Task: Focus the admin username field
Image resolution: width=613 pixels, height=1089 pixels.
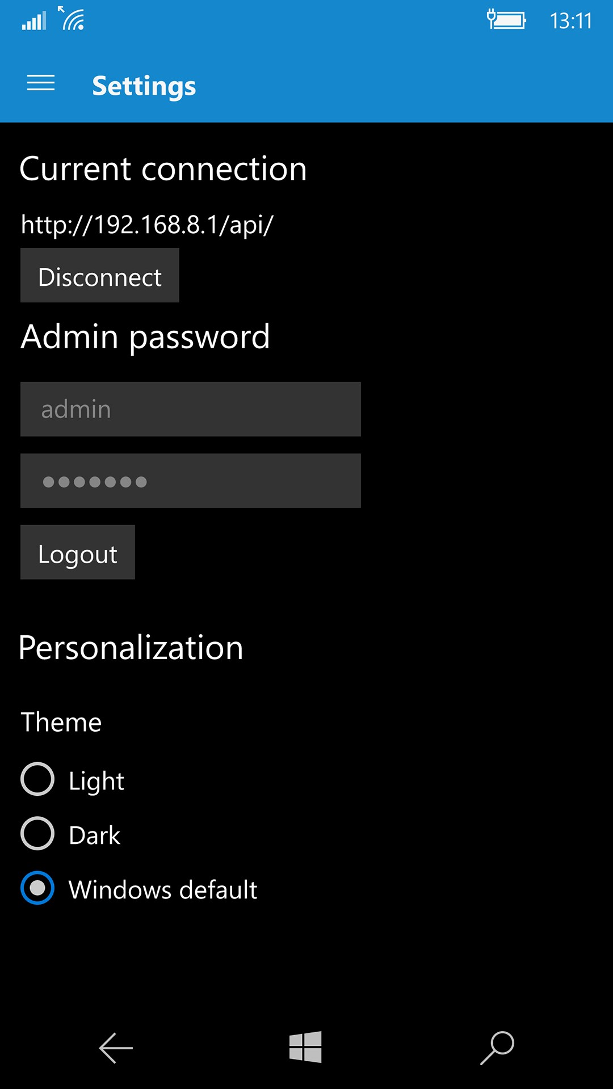Action: pyautogui.click(x=191, y=410)
